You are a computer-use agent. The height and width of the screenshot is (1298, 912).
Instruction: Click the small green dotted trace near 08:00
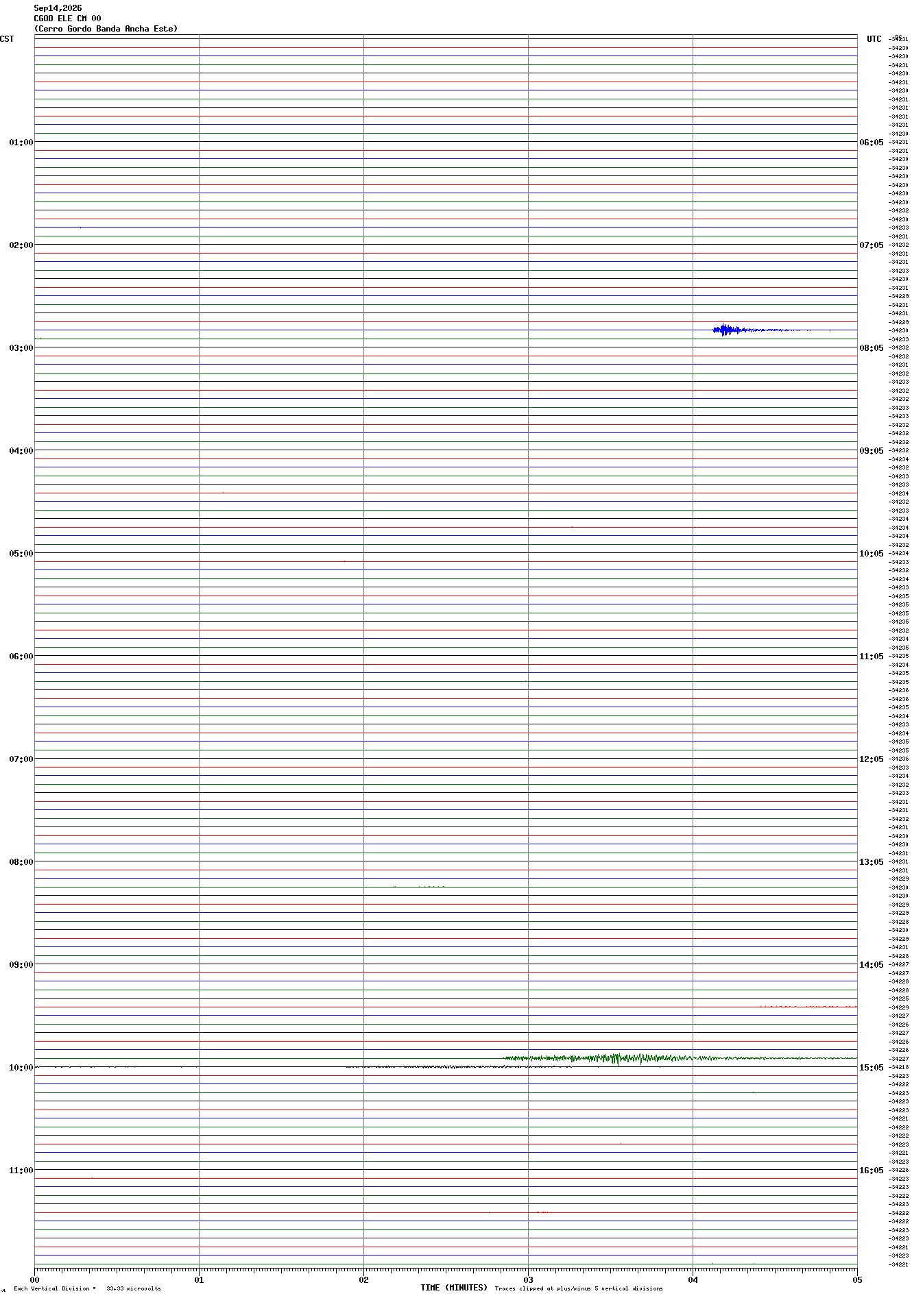pyautogui.click(x=419, y=887)
